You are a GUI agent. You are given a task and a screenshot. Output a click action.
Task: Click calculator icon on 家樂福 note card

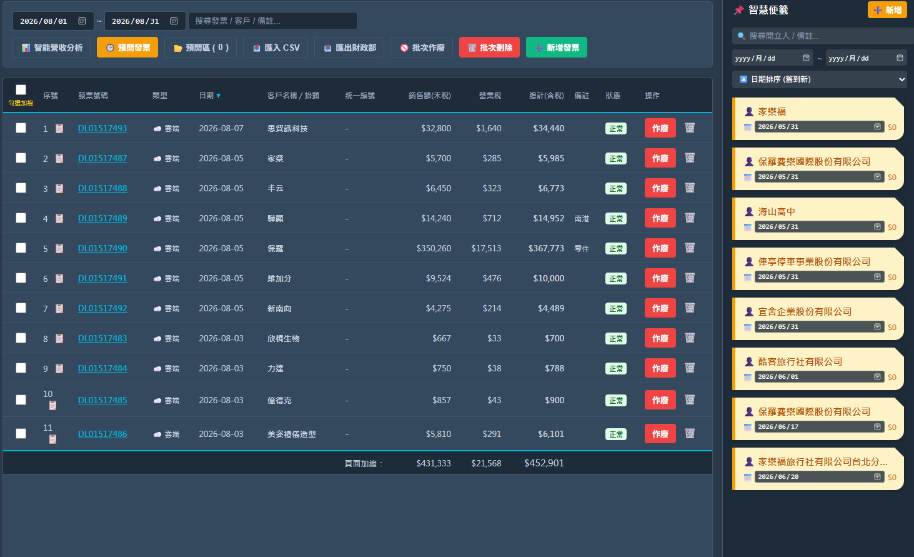pyautogui.click(x=877, y=127)
